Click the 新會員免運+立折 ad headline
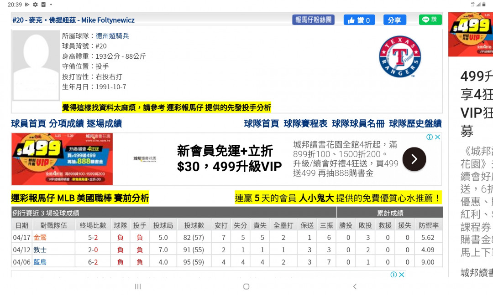Screen dimensions: 493x295 pyautogui.click(x=229, y=158)
